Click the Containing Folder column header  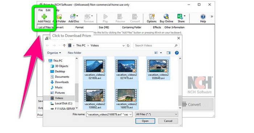(131, 27)
